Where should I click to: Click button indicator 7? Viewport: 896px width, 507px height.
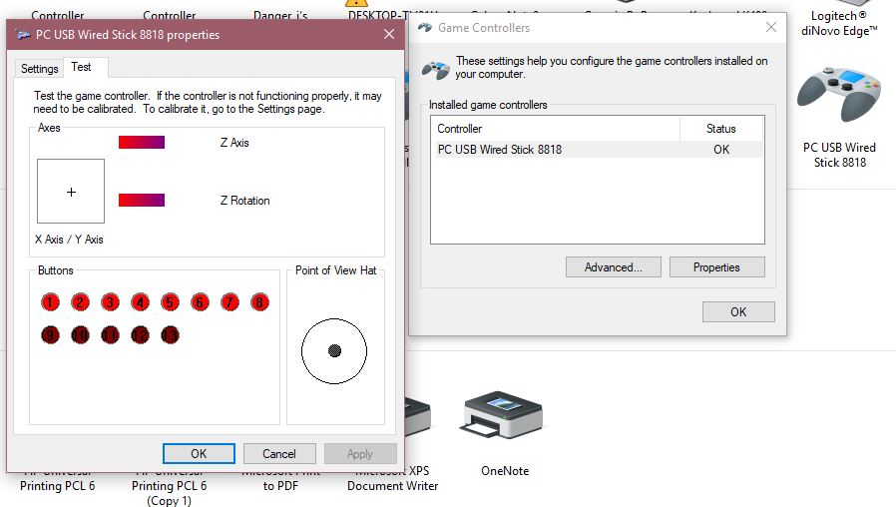[229, 301]
